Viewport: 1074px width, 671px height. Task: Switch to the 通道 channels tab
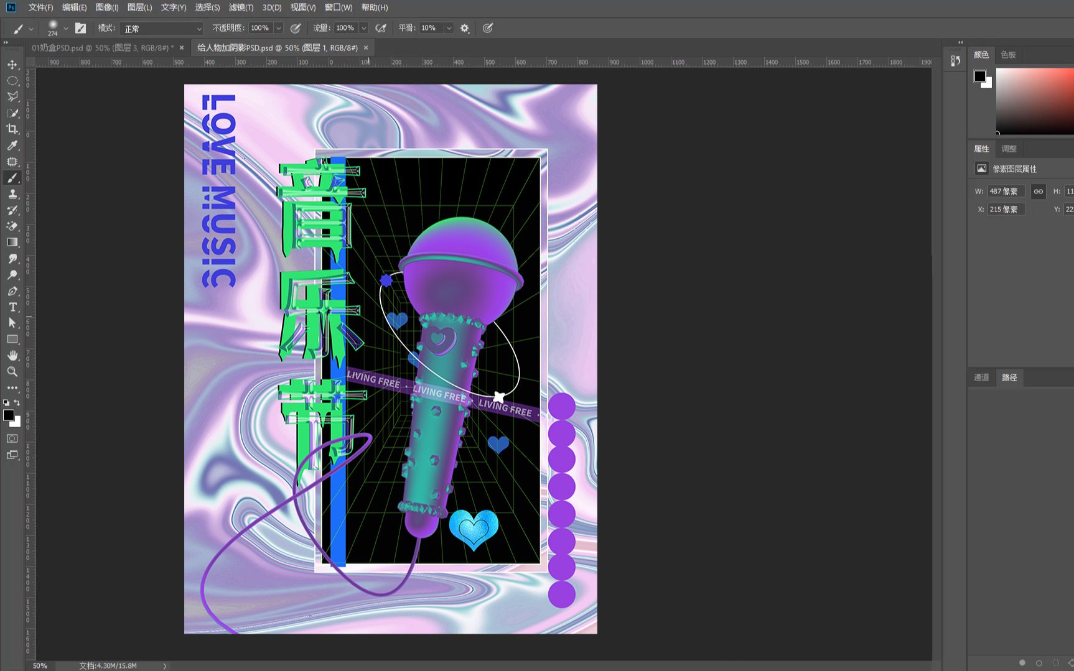click(981, 377)
